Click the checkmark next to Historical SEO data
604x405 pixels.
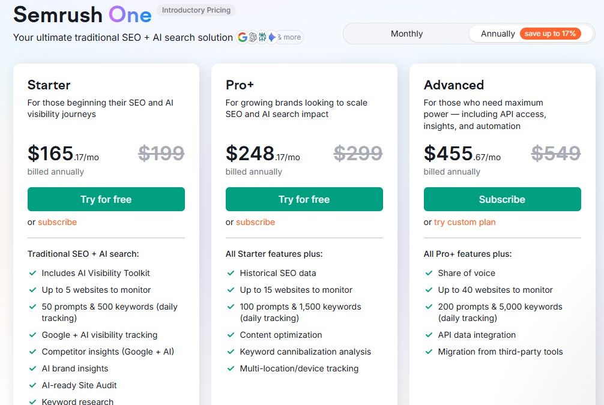click(231, 273)
